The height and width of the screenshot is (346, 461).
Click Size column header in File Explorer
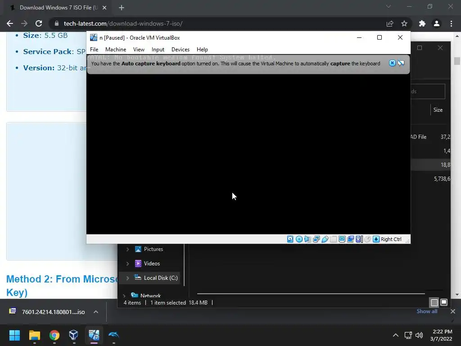click(438, 110)
